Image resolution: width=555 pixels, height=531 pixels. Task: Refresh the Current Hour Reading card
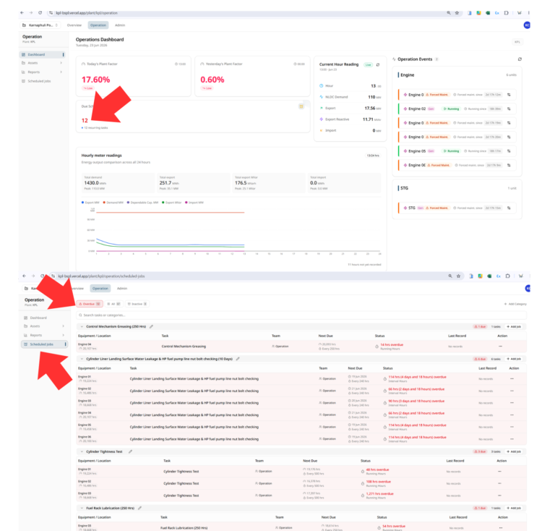click(x=378, y=65)
